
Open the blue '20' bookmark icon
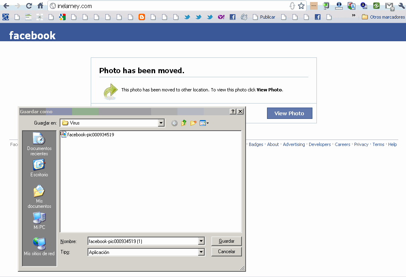coord(5,17)
